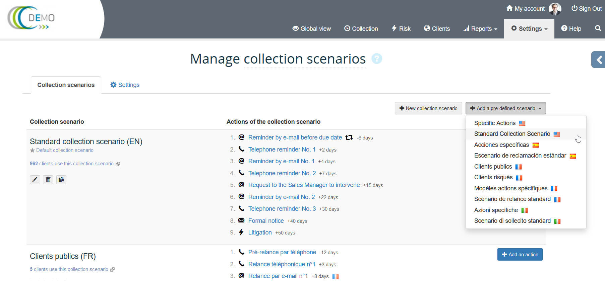Image resolution: width=605 pixels, height=281 pixels.
Task: Click the DEMO logo
Action: [32, 18]
